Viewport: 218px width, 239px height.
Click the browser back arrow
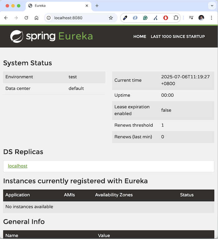pyautogui.click(x=6, y=18)
